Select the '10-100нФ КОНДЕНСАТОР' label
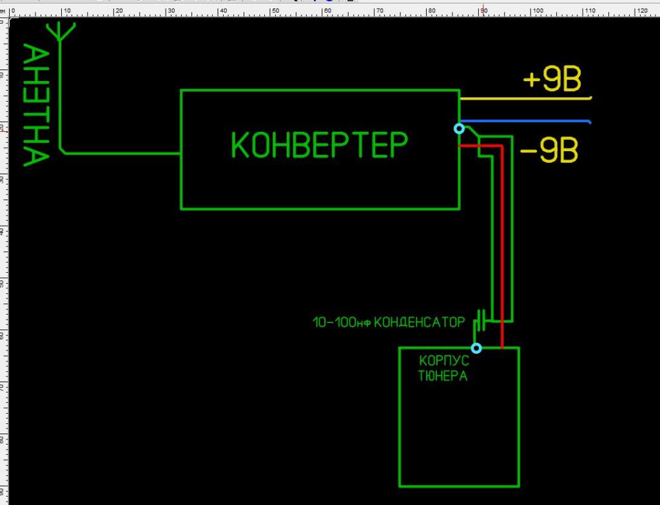660x505 pixels. pyautogui.click(x=389, y=323)
